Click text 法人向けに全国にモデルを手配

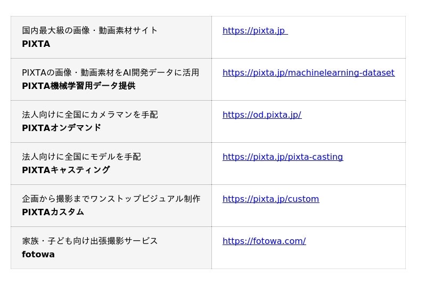pos(81,157)
